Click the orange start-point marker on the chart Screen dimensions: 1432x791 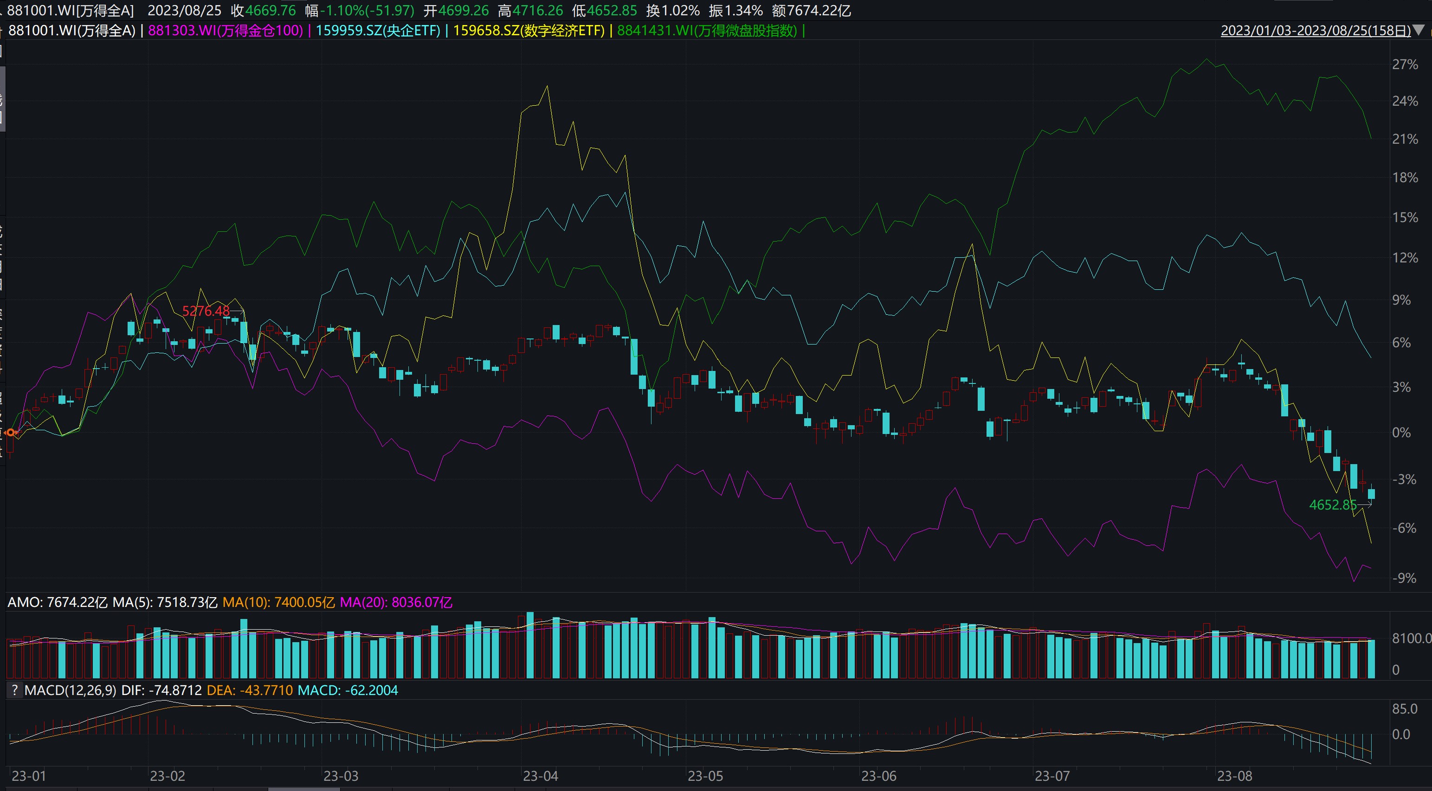click(11, 432)
